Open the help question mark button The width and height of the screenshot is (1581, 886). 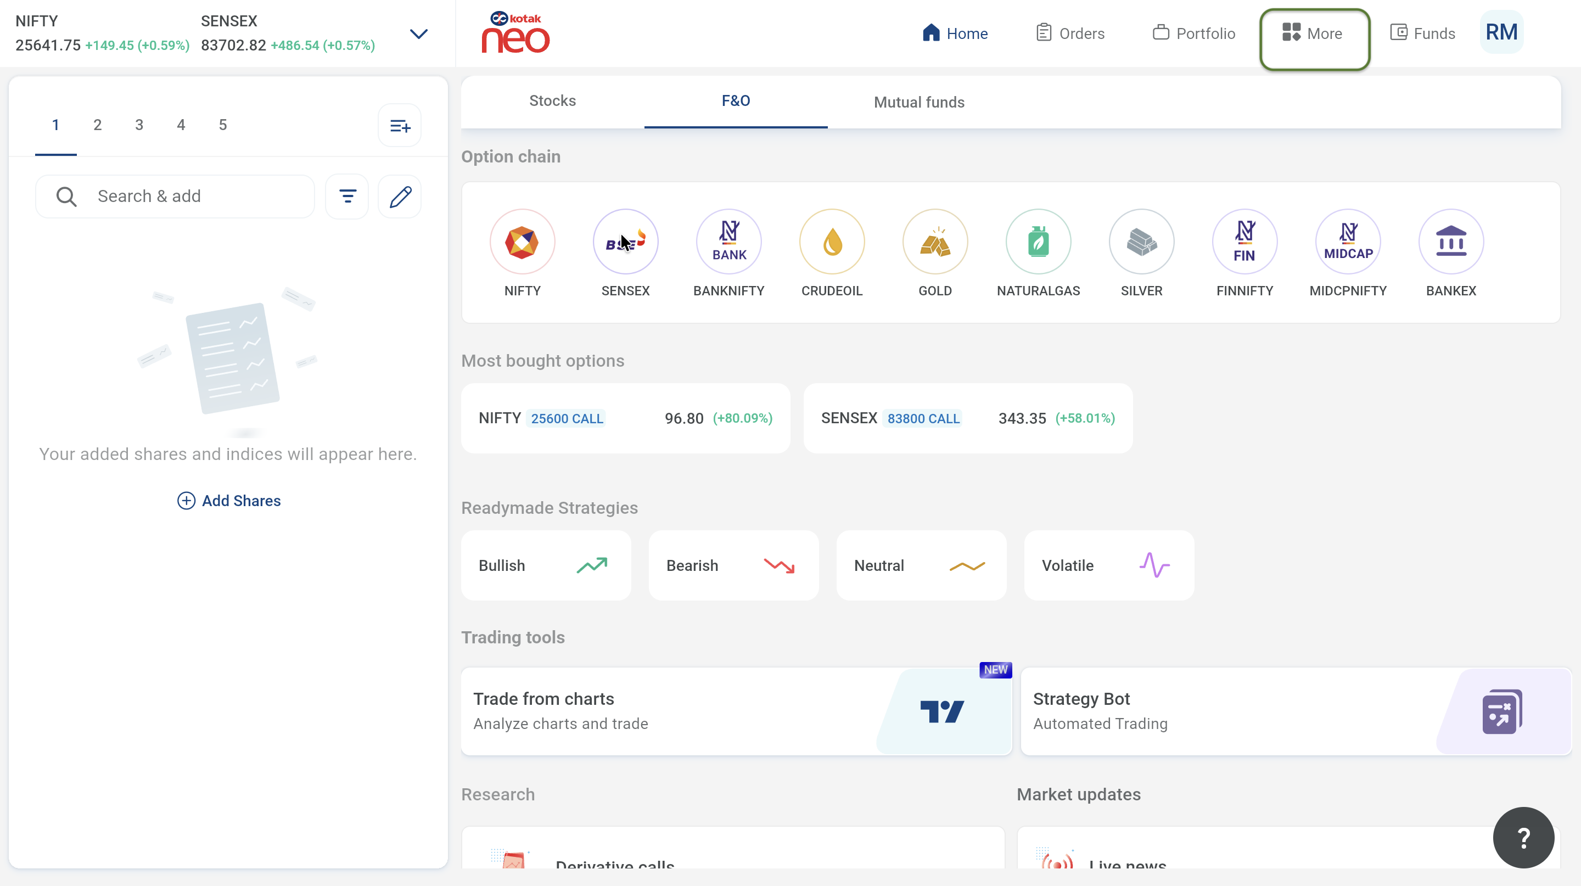click(x=1523, y=838)
